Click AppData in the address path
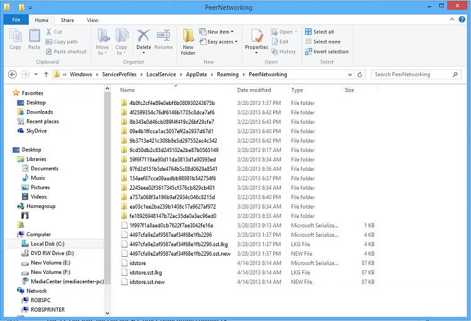471x321 pixels. pyautogui.click(x=196, y=74)
